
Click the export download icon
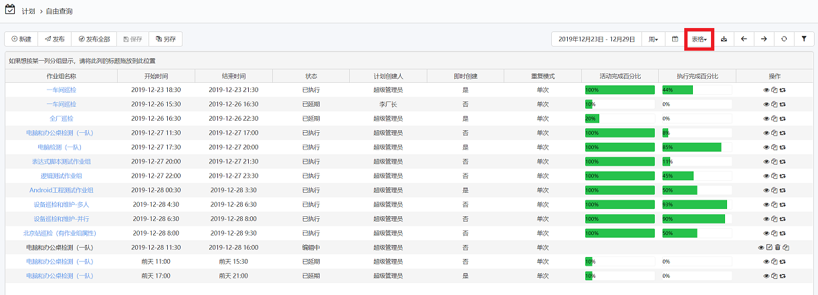click(x=724, y=39)
